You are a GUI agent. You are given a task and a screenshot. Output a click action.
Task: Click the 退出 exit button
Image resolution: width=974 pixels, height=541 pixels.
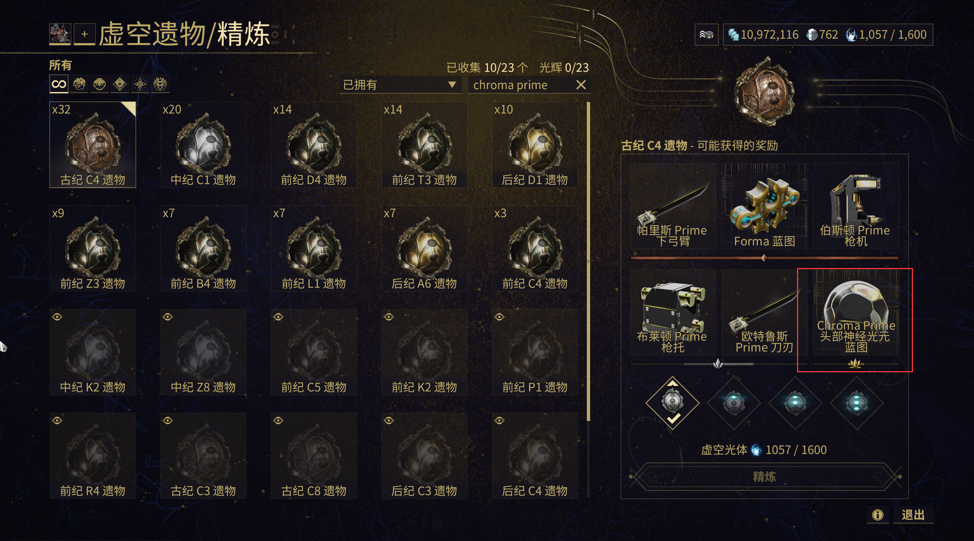pos(913,515)
